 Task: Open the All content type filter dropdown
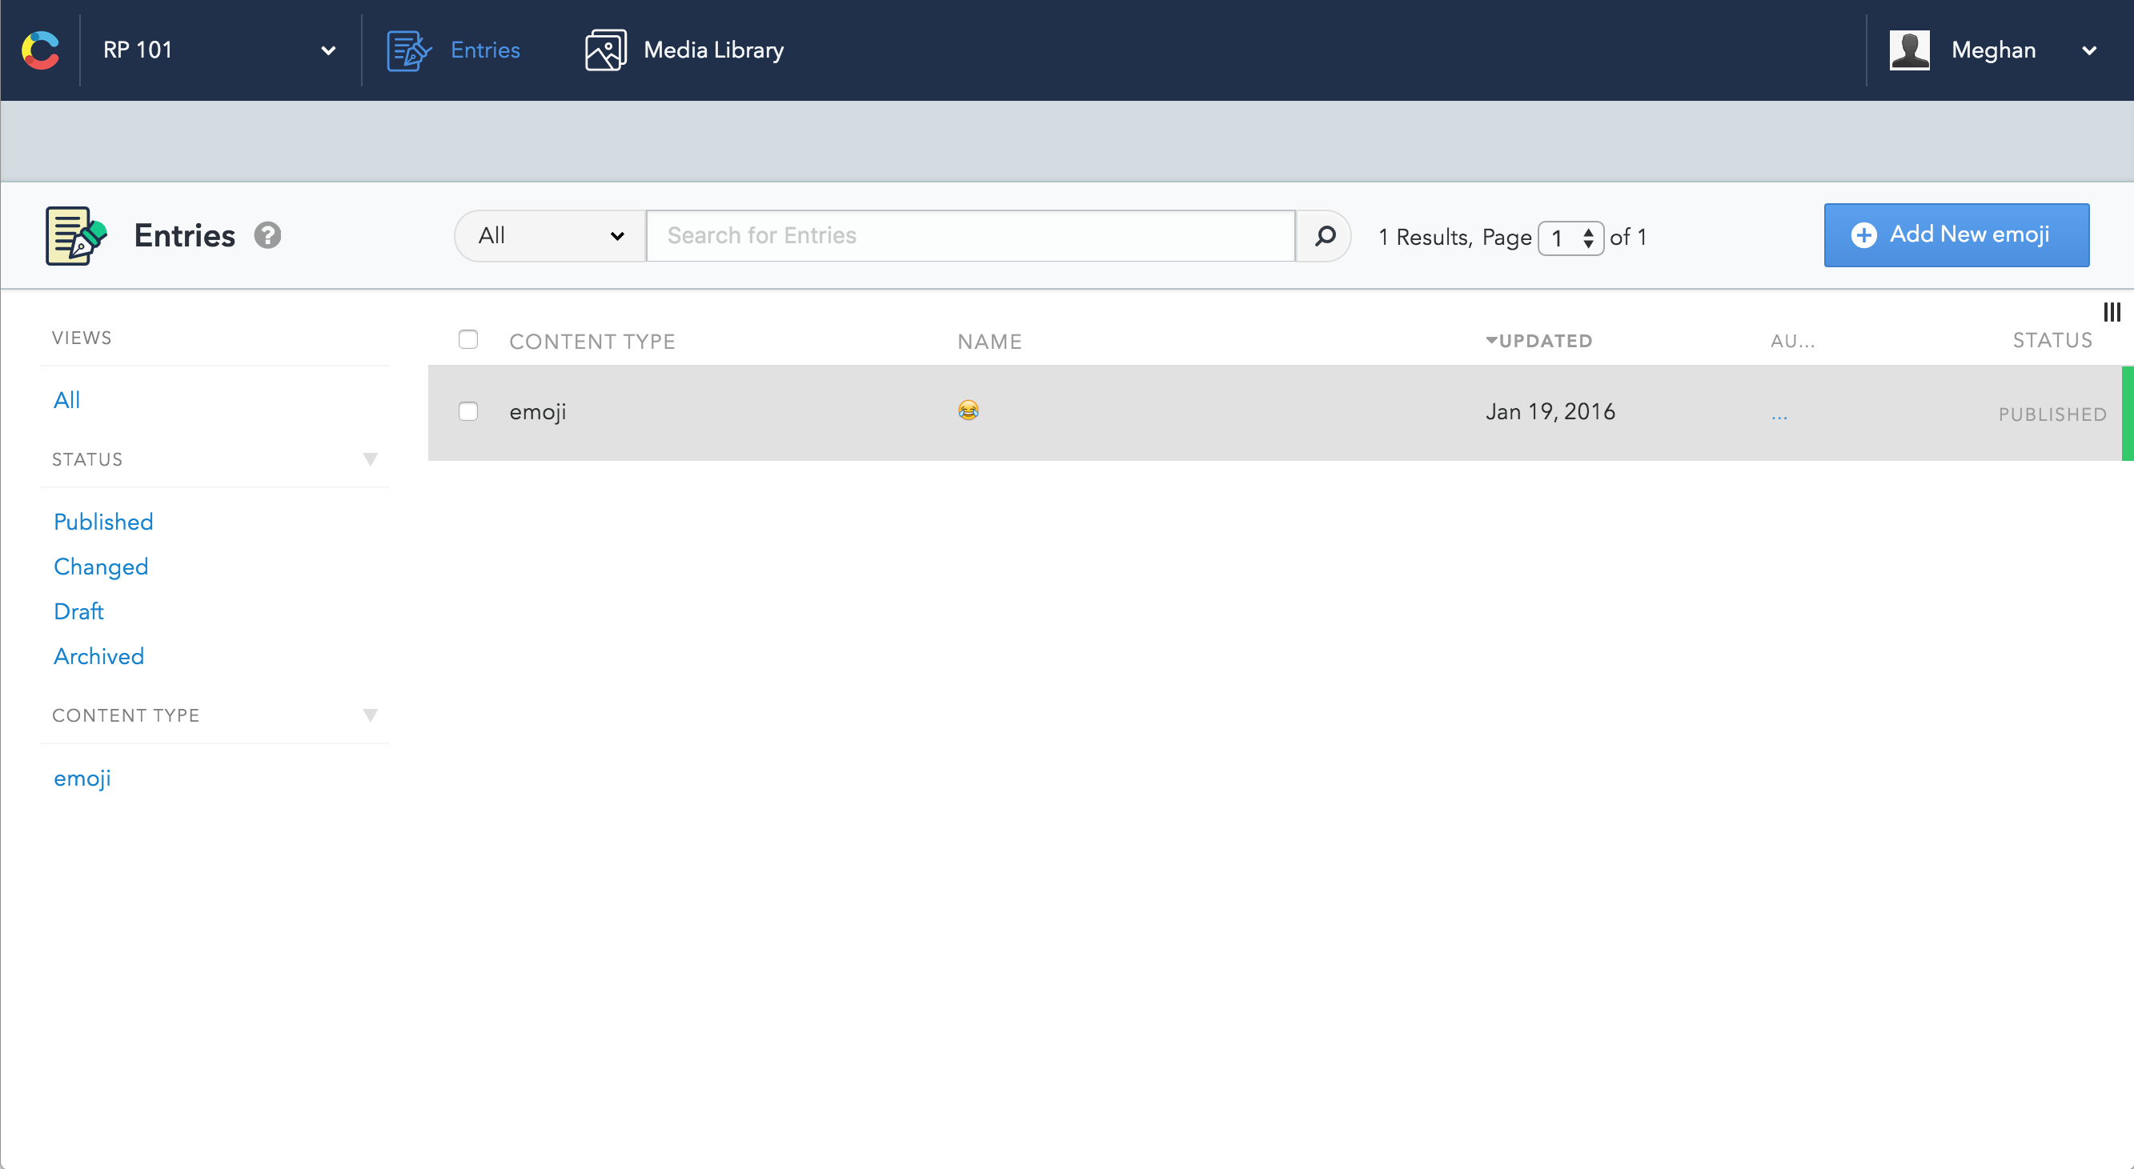click(x=550, y=236)
